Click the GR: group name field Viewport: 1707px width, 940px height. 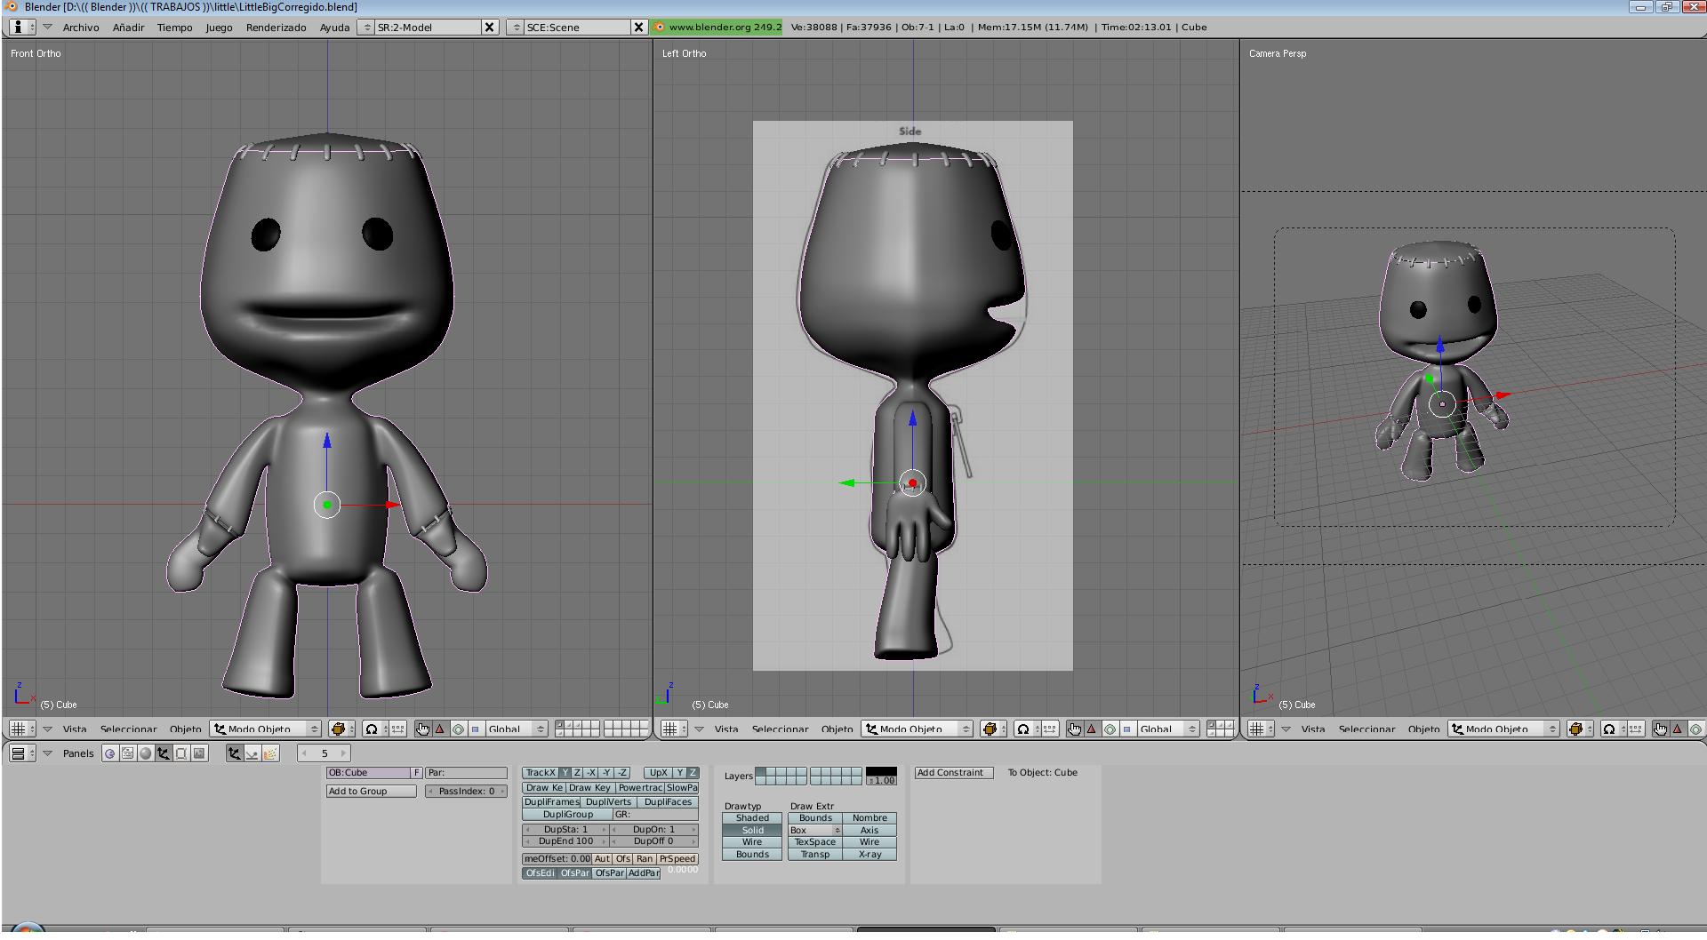pyautogui.click(x=656, y=815)
